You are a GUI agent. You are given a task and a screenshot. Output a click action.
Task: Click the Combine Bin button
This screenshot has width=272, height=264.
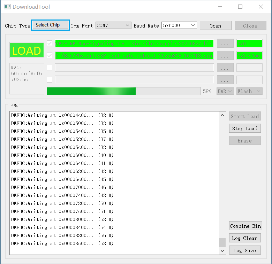click(245, 226)
